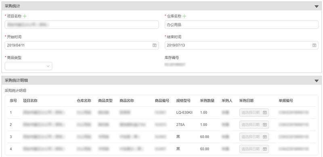Open the 采购日期 calendar icon in row 2
Image resolution: width=323 pixels, height=157 pixels.
[265, 125]
